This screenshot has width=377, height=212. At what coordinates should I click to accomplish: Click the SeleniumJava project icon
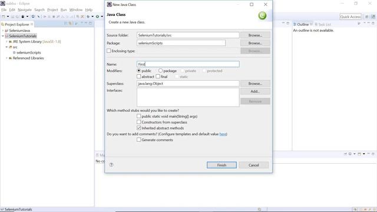6,31
